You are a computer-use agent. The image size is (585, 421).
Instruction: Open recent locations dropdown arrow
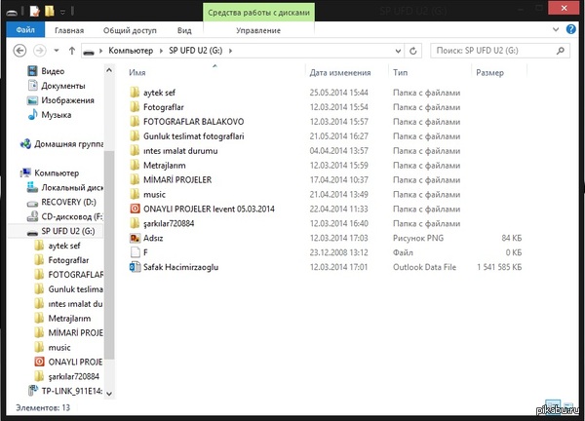pyautogui.click(x=57, y=51)
